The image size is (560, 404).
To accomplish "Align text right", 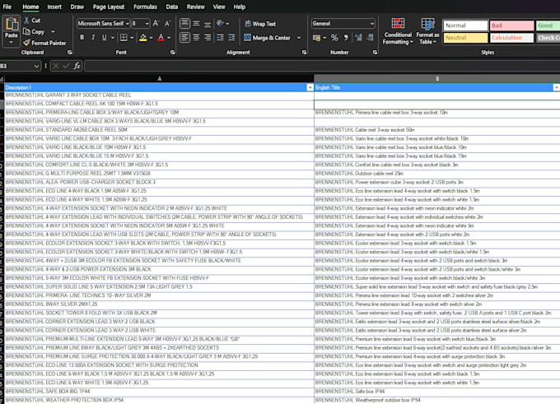I will click(208, 38).
